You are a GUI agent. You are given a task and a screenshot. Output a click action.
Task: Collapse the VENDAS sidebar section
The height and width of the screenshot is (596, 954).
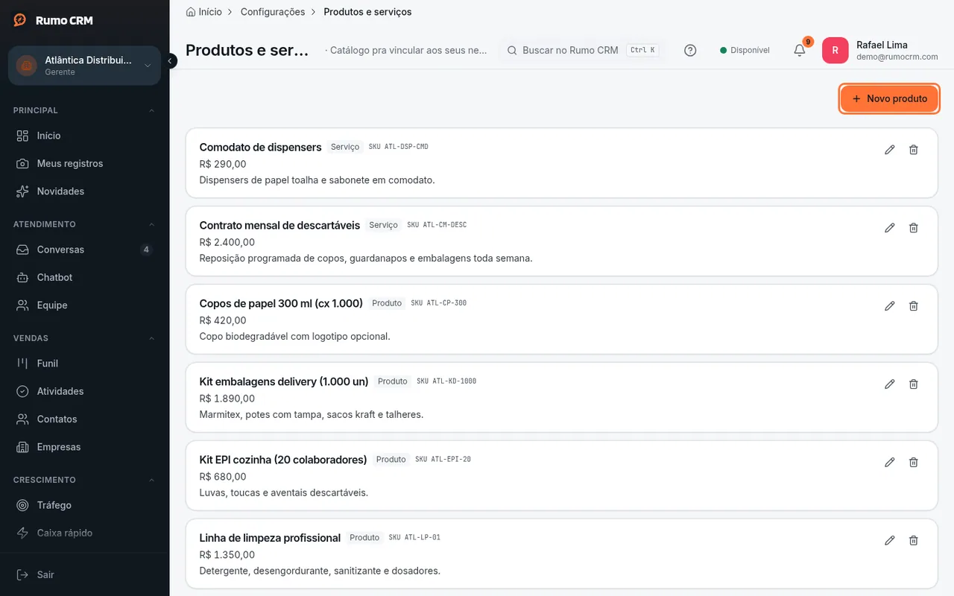click(84, 338)
